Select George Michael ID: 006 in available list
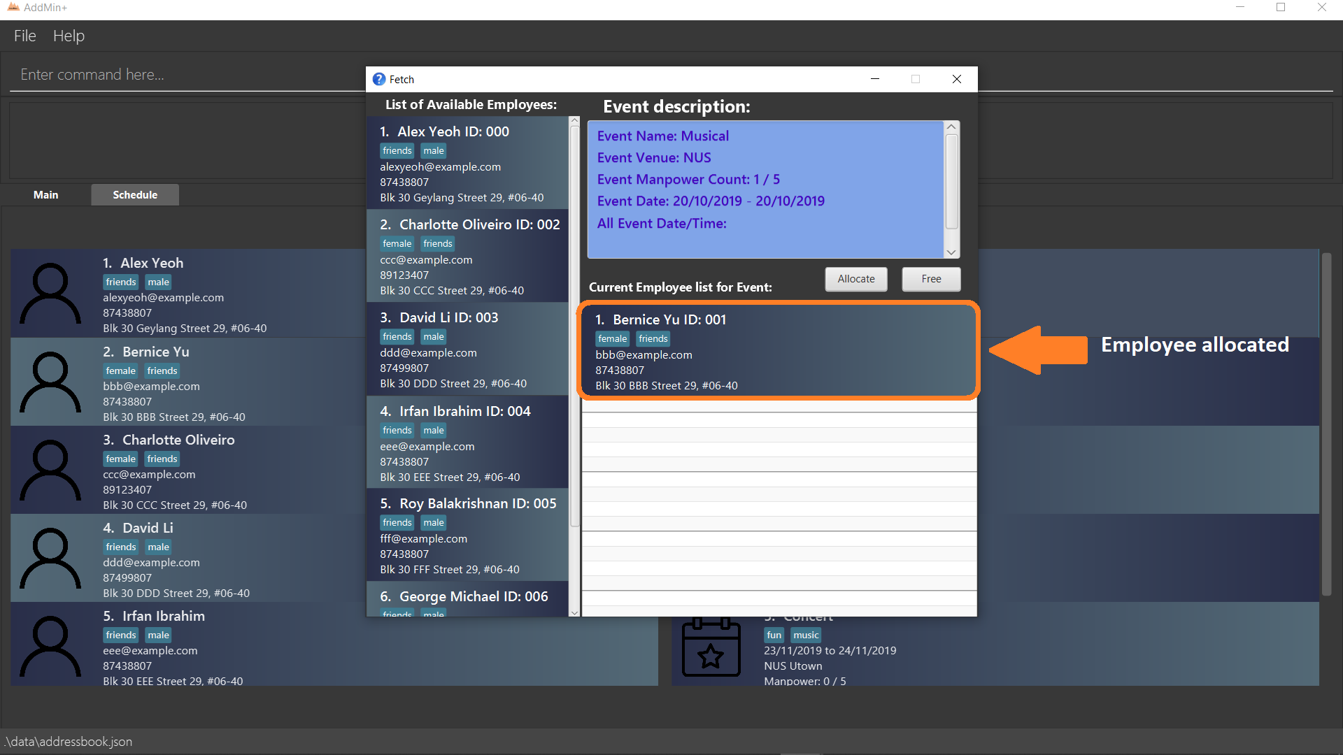Screen dimensions: 1343x755 click(467, 599)
